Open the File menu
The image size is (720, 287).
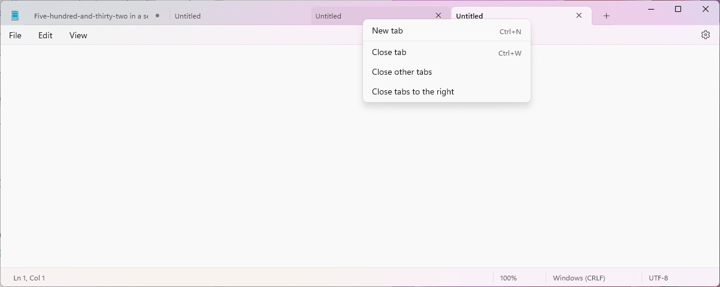[x=15, y=35]
